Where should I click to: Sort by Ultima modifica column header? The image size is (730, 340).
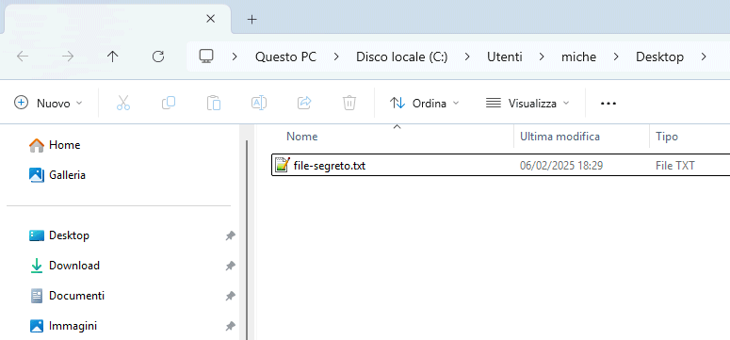(x=560, y=137)
